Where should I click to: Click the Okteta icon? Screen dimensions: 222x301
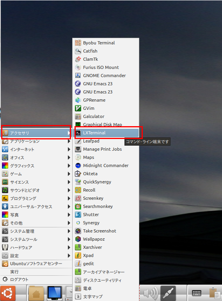pos(78,174)
